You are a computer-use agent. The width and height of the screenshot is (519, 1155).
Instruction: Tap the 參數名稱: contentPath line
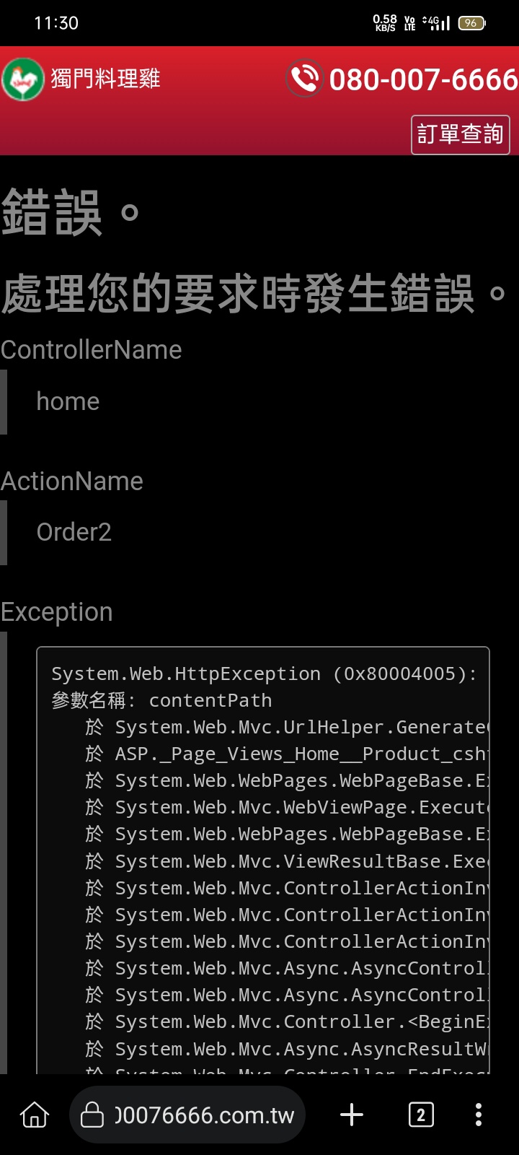(x=161, y=700)
